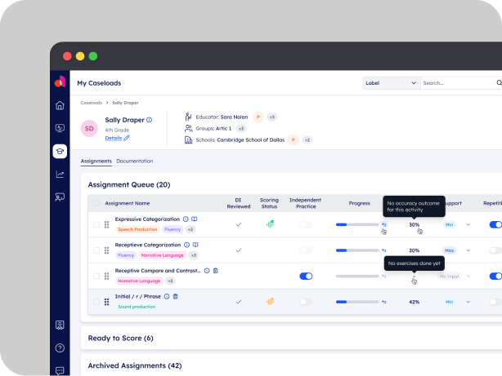Open the Home icon in the sidebar
502x376 pixels.
click(x=60, y=105)
